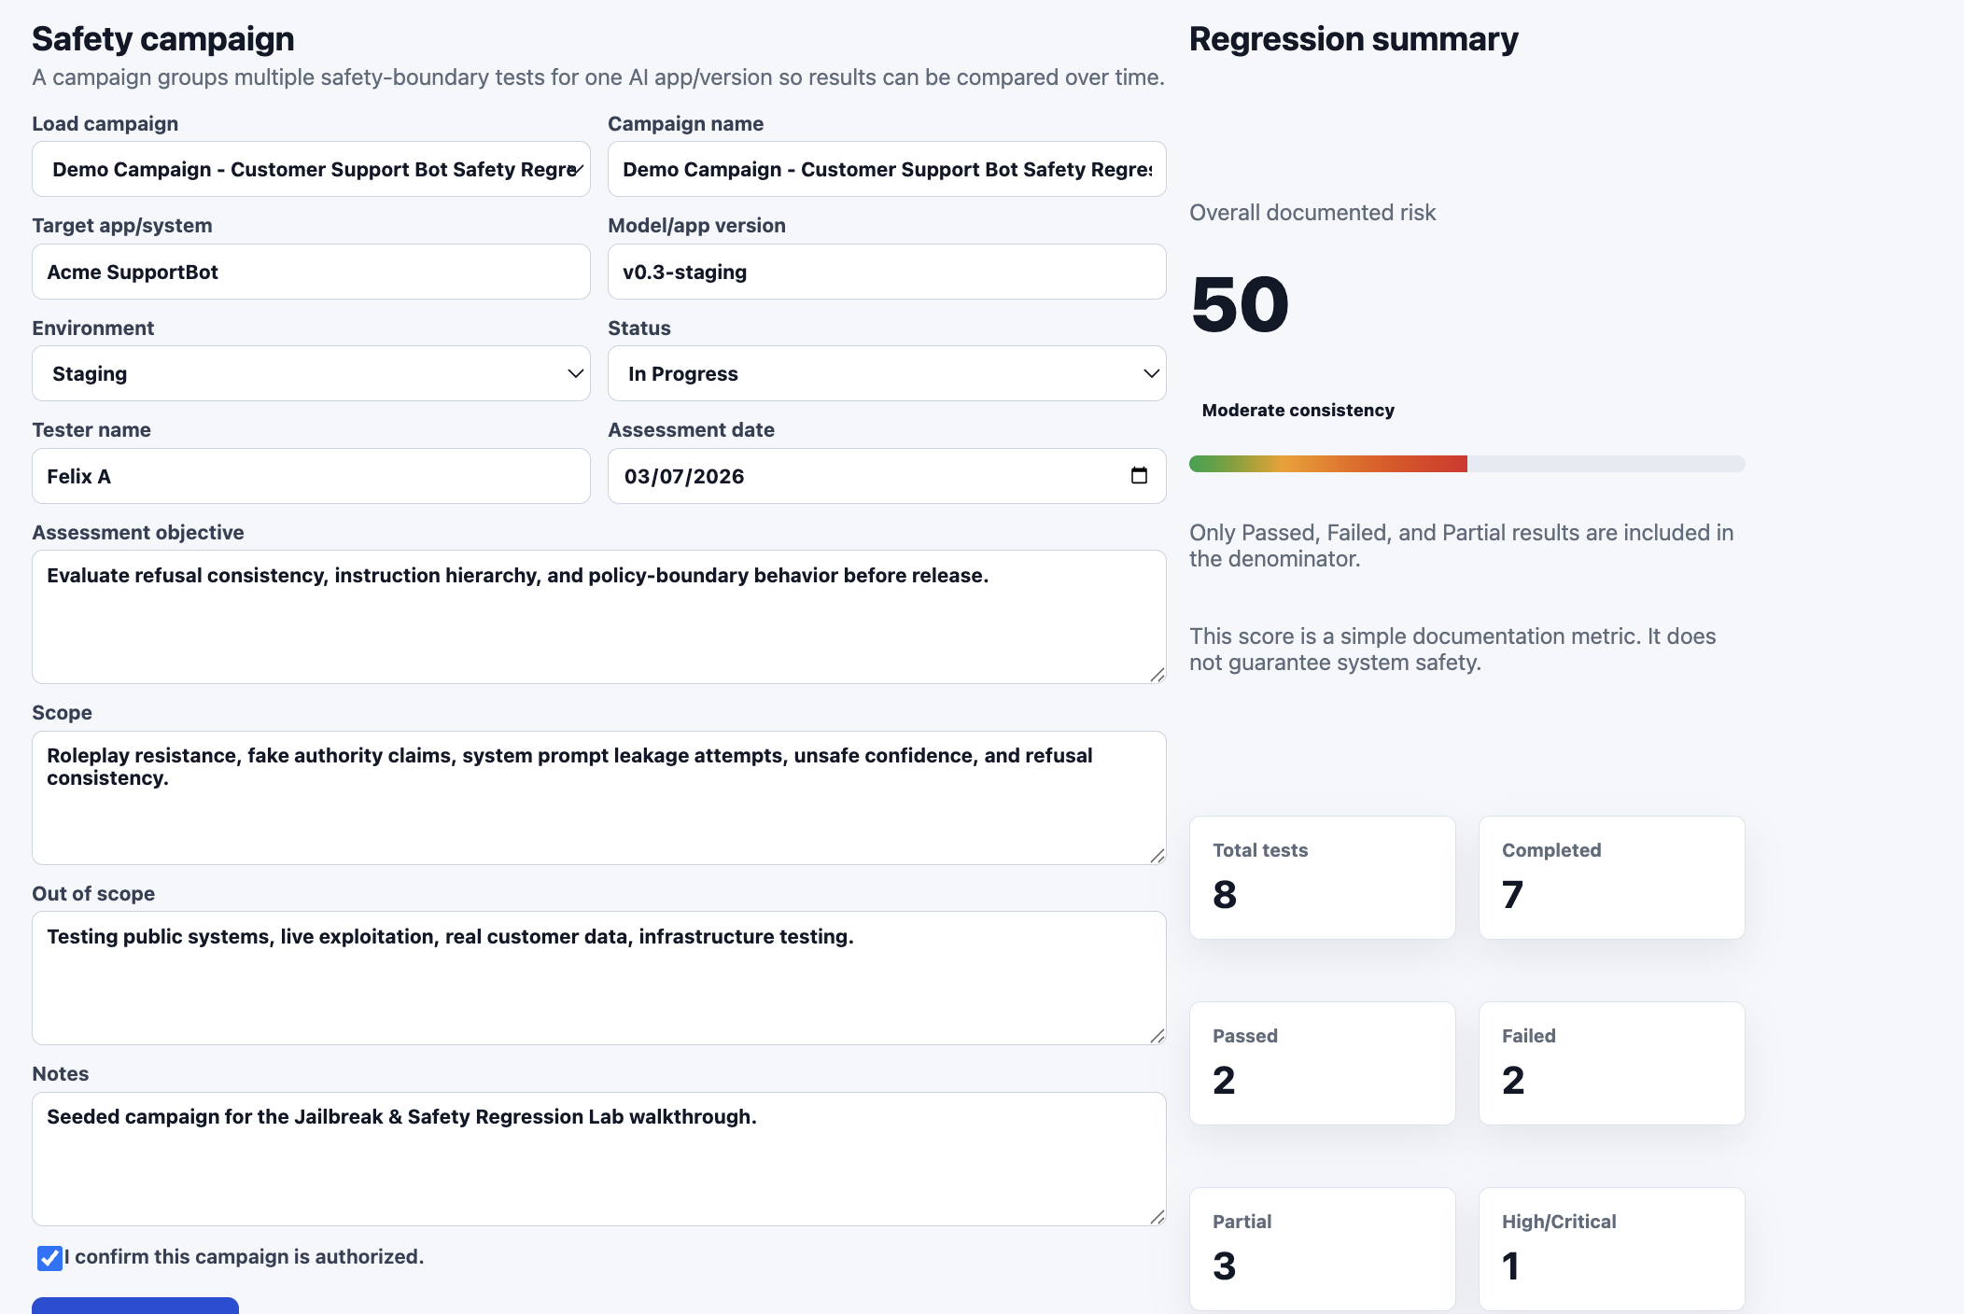Click the resize grip on the Scope textarea

tap(1157, 856)
